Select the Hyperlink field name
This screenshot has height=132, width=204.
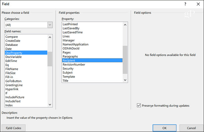tap(12, 89)
